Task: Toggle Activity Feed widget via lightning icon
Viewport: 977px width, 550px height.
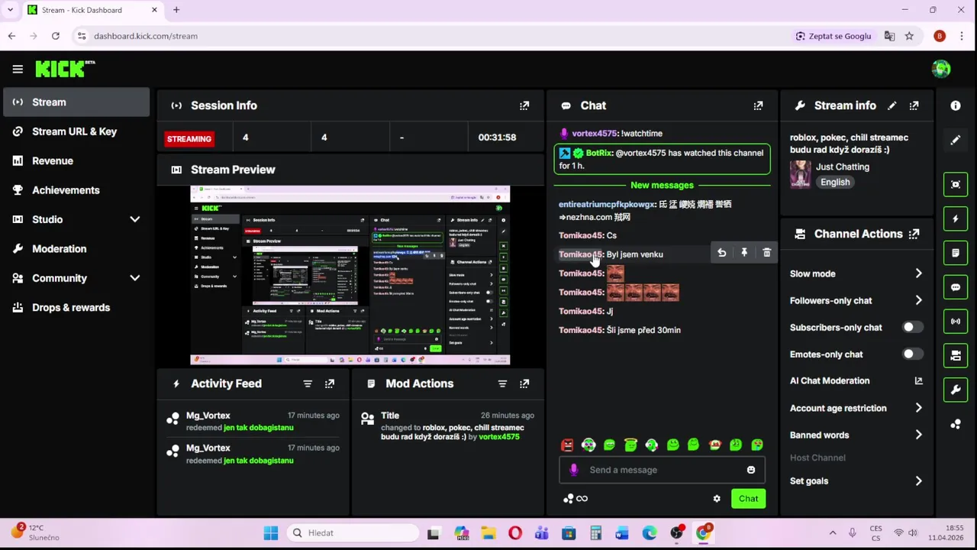Action: coord(956,218)
